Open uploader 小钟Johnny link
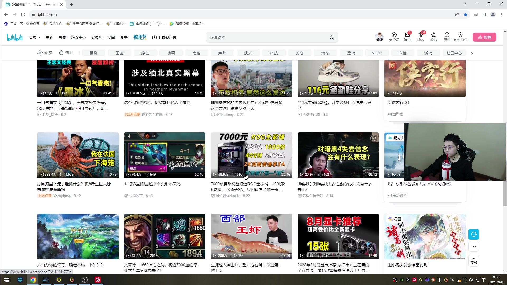Screen dimensions: 507x285 coord(225,115)
